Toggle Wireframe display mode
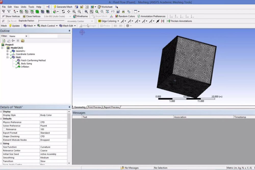 pyautogui.click(x=80, y=16)
